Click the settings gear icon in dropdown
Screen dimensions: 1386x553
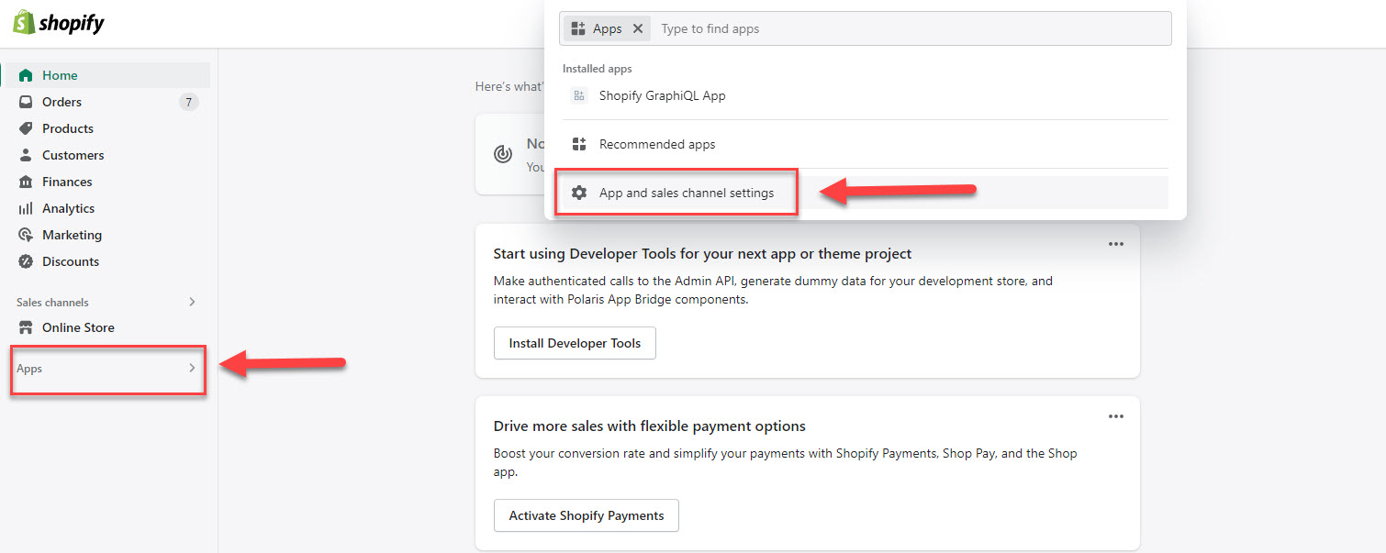[x=579, y=193]
